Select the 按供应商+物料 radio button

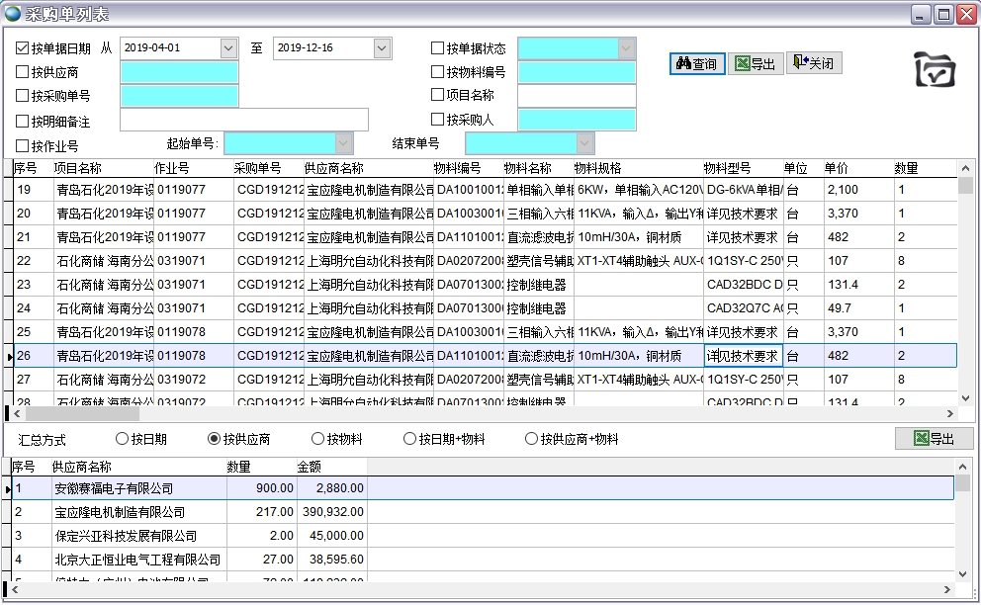[x=532, y=439]
